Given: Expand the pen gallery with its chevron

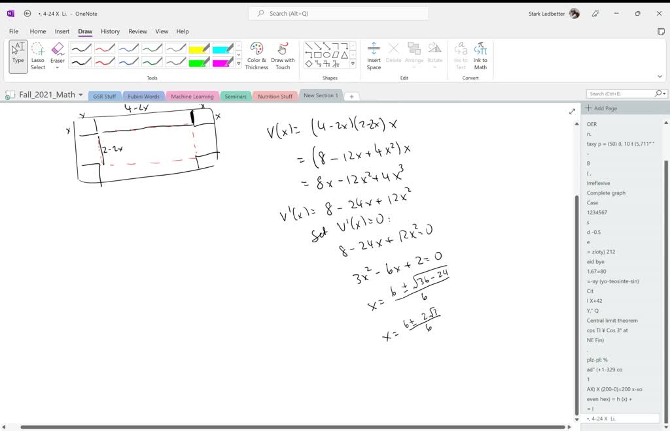Looking at the screenshot, I should click(239, 63).
